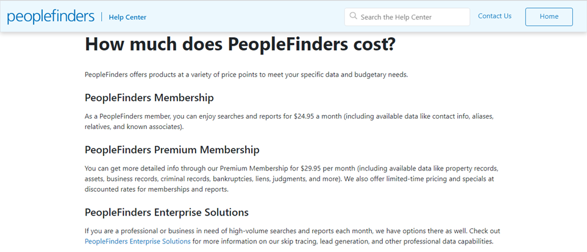Focus the Search the Help Center field
This screenshot has height=252, width=587.
[x=407, y=17]
